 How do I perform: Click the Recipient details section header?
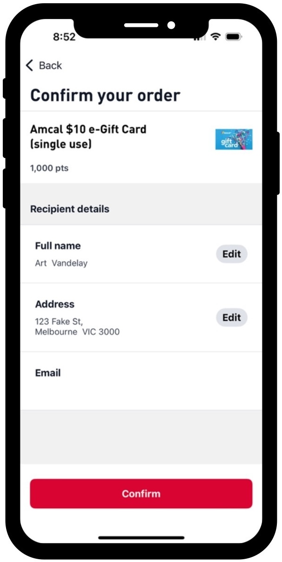click(70, 209)
